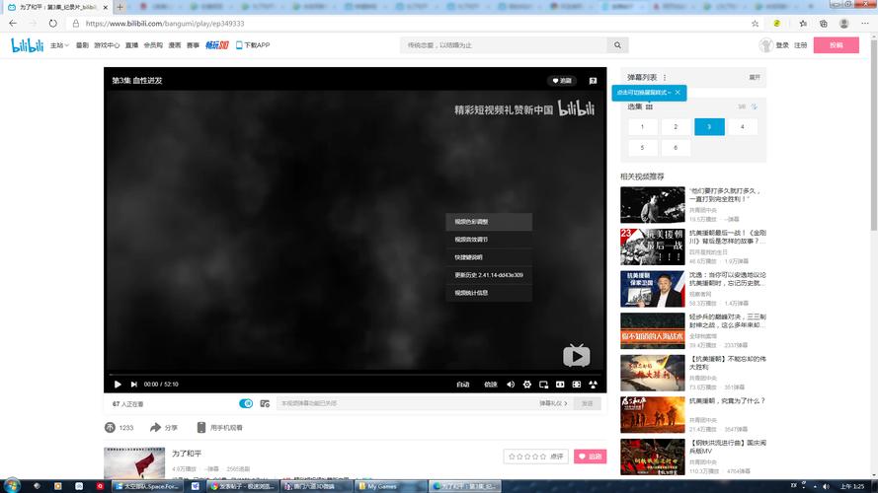Click the video progress bar

[355, 373]
